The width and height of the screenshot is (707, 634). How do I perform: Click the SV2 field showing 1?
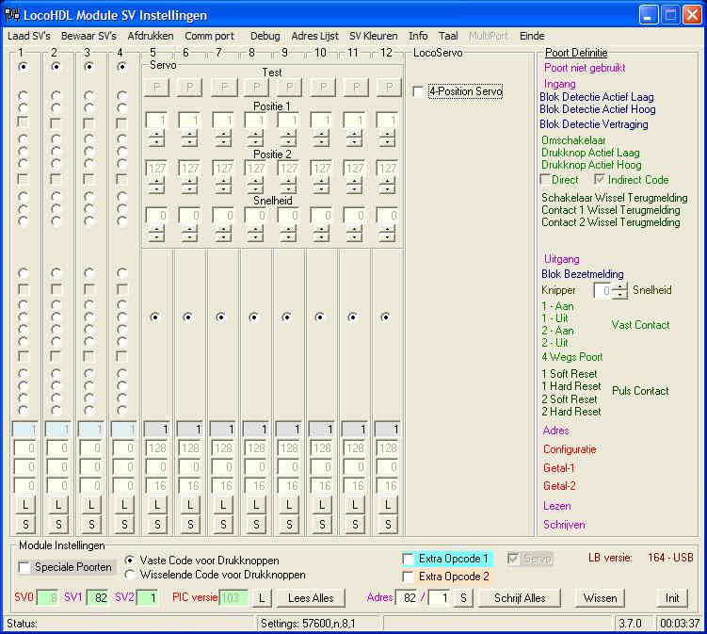pyautogui.click(x=148, y=598)
